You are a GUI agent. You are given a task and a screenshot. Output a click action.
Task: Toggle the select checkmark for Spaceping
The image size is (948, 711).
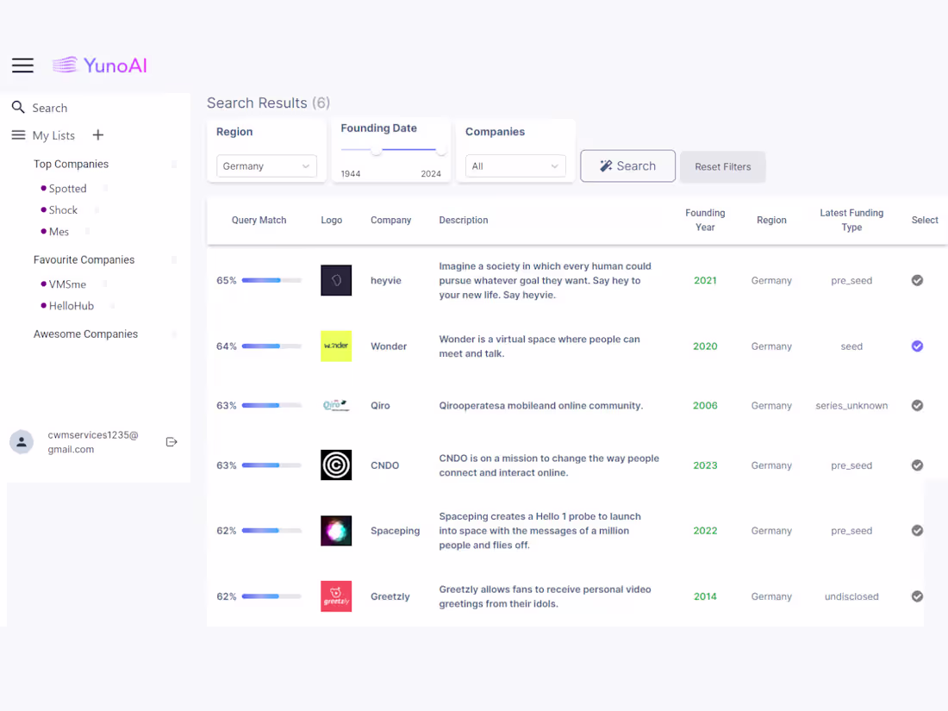[917, 531]
